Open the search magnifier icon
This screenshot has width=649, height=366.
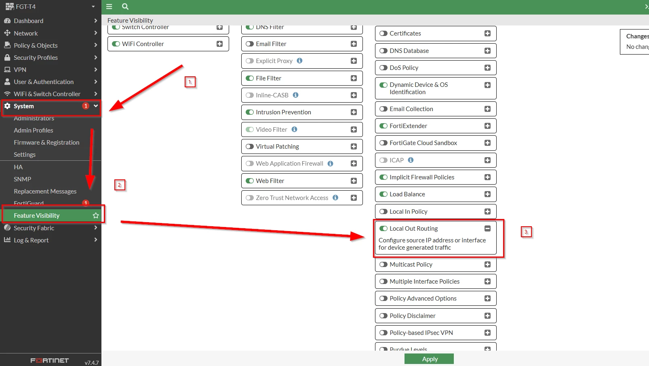click(x=125, y=6)
